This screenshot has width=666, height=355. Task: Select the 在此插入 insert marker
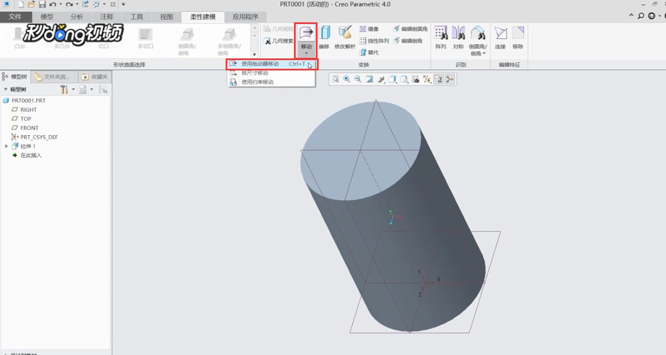27,156
